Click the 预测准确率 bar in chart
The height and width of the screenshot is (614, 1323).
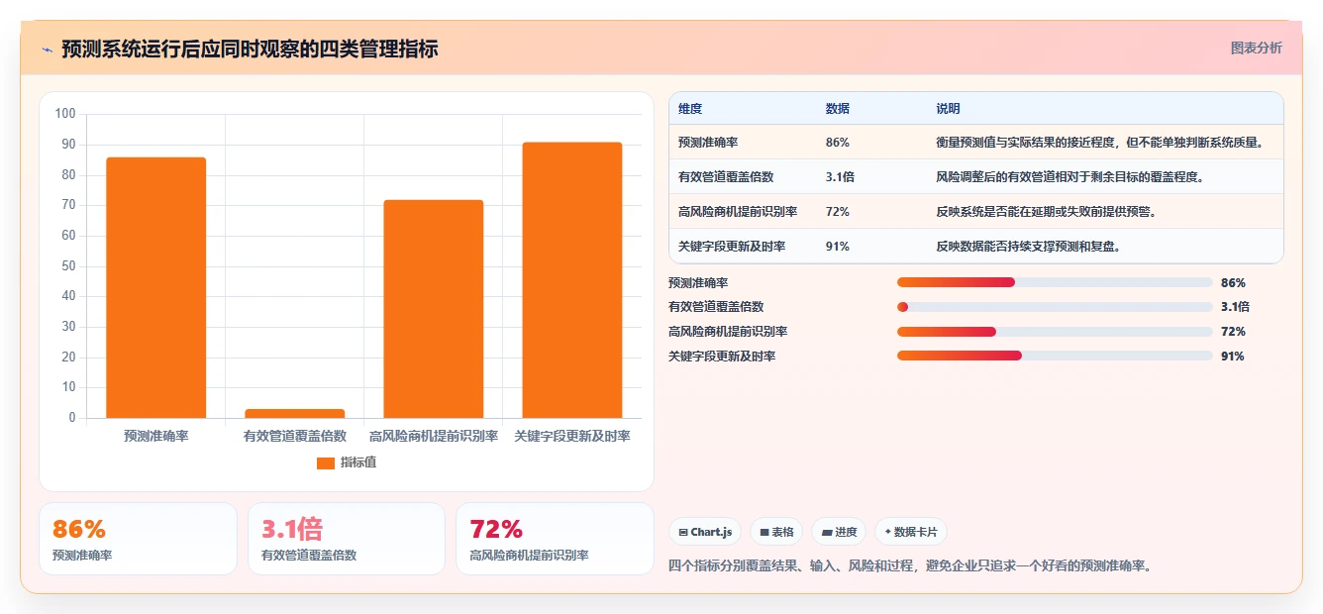click(x=156, y=287)
